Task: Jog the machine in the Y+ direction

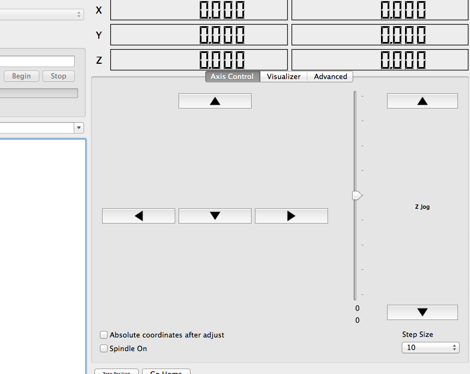Action: [215, 100]
